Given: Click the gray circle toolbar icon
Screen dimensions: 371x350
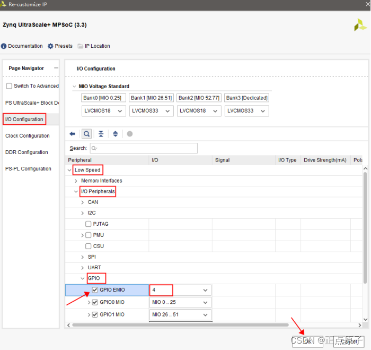Looking at the screenshot, I should (130, 134).
